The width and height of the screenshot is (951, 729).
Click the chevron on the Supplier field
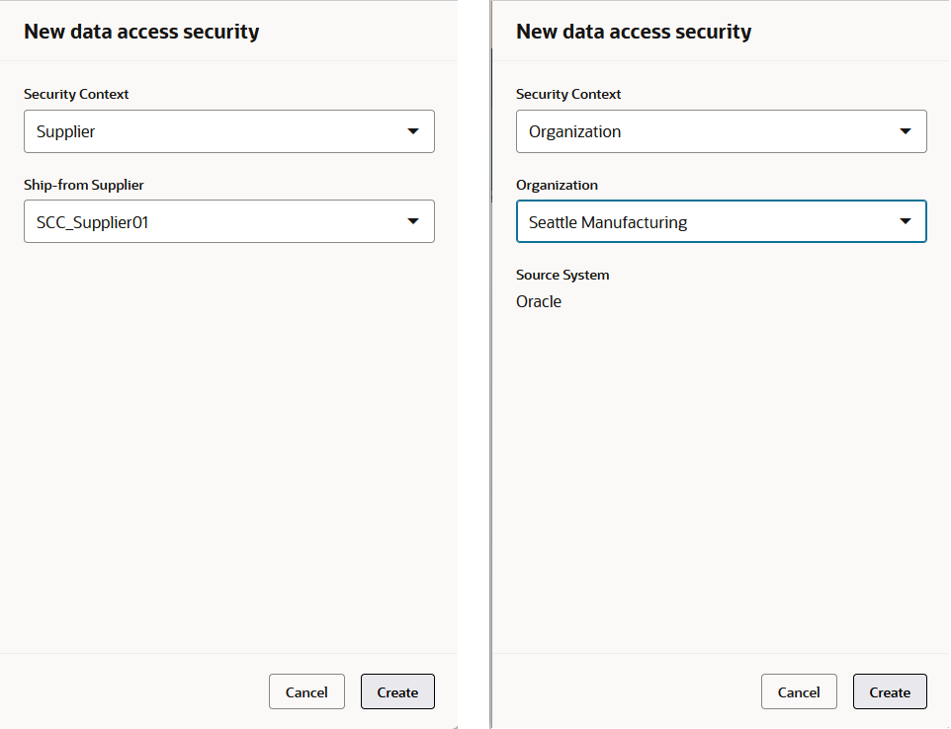click(x=413, y=131)
